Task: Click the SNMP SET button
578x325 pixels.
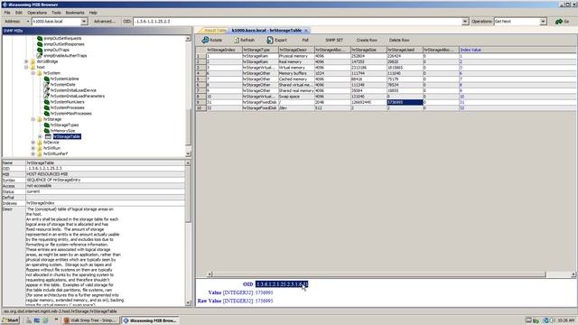Action: click(334, 40)
